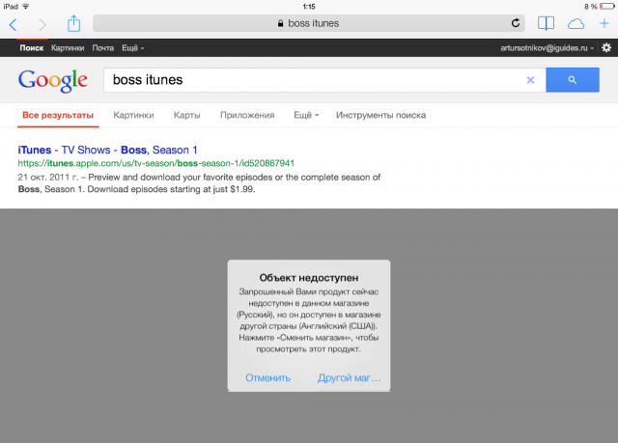Click the Google logo
Viewport: 618px width, 443px height.
(x=52, y=81)
